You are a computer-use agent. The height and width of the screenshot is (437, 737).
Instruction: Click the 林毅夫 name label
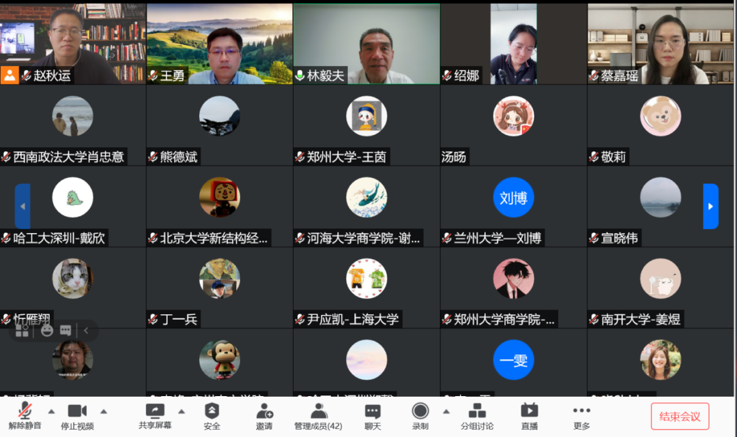pyautogui.click(x=326, y=76)
